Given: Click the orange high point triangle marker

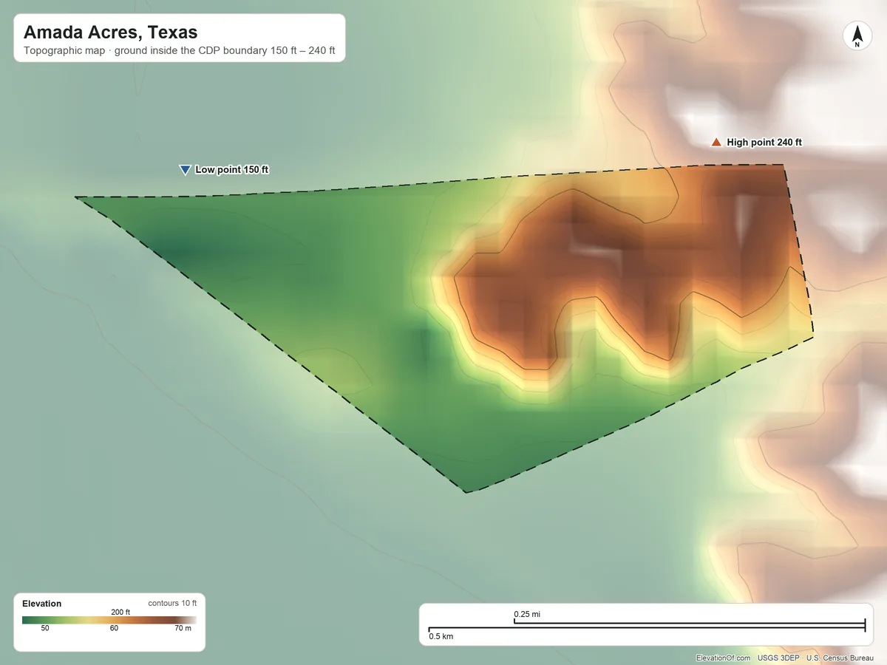Looking at the screenshot, I should pyautogui.click(x=716, y=142).
